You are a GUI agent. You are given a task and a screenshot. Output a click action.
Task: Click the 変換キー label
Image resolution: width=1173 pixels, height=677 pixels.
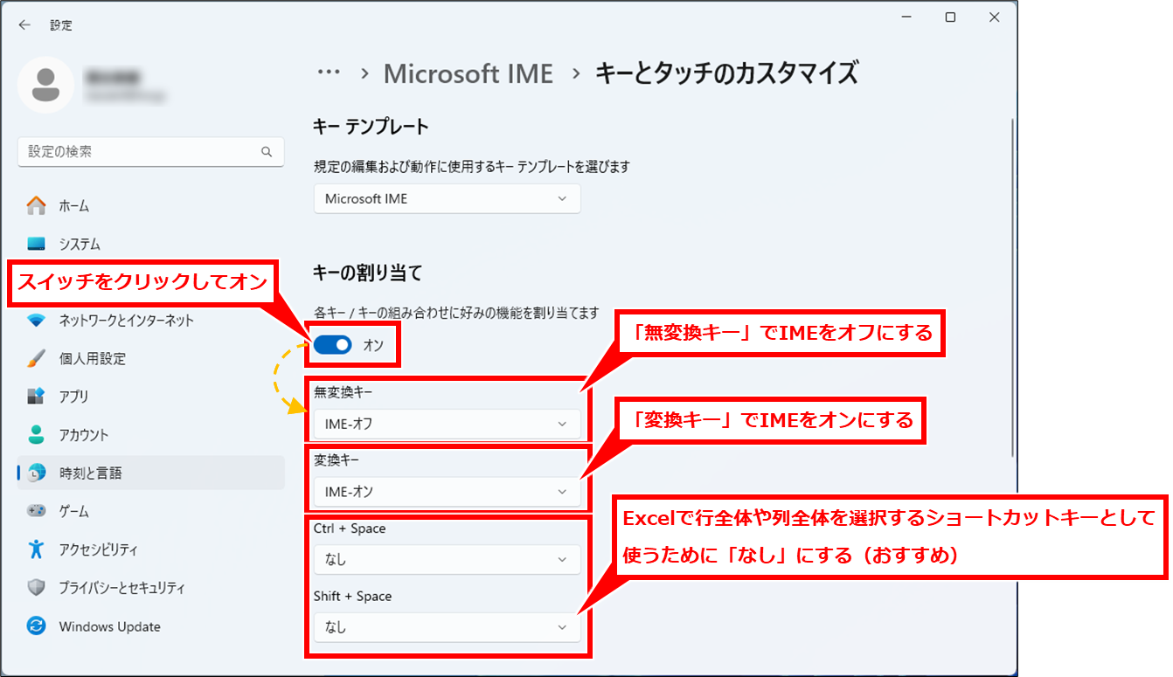tap(337, 460)
